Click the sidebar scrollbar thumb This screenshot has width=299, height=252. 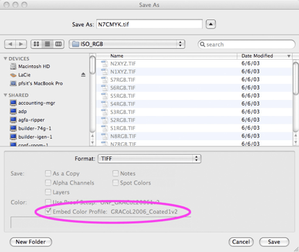[x=92, y=65]
